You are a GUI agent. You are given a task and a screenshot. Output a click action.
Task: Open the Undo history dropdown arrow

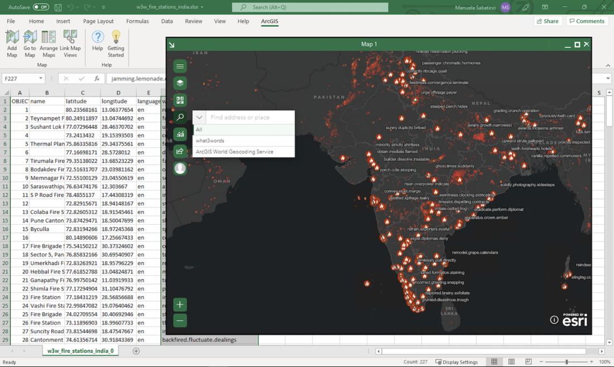[x=77, y=7]
